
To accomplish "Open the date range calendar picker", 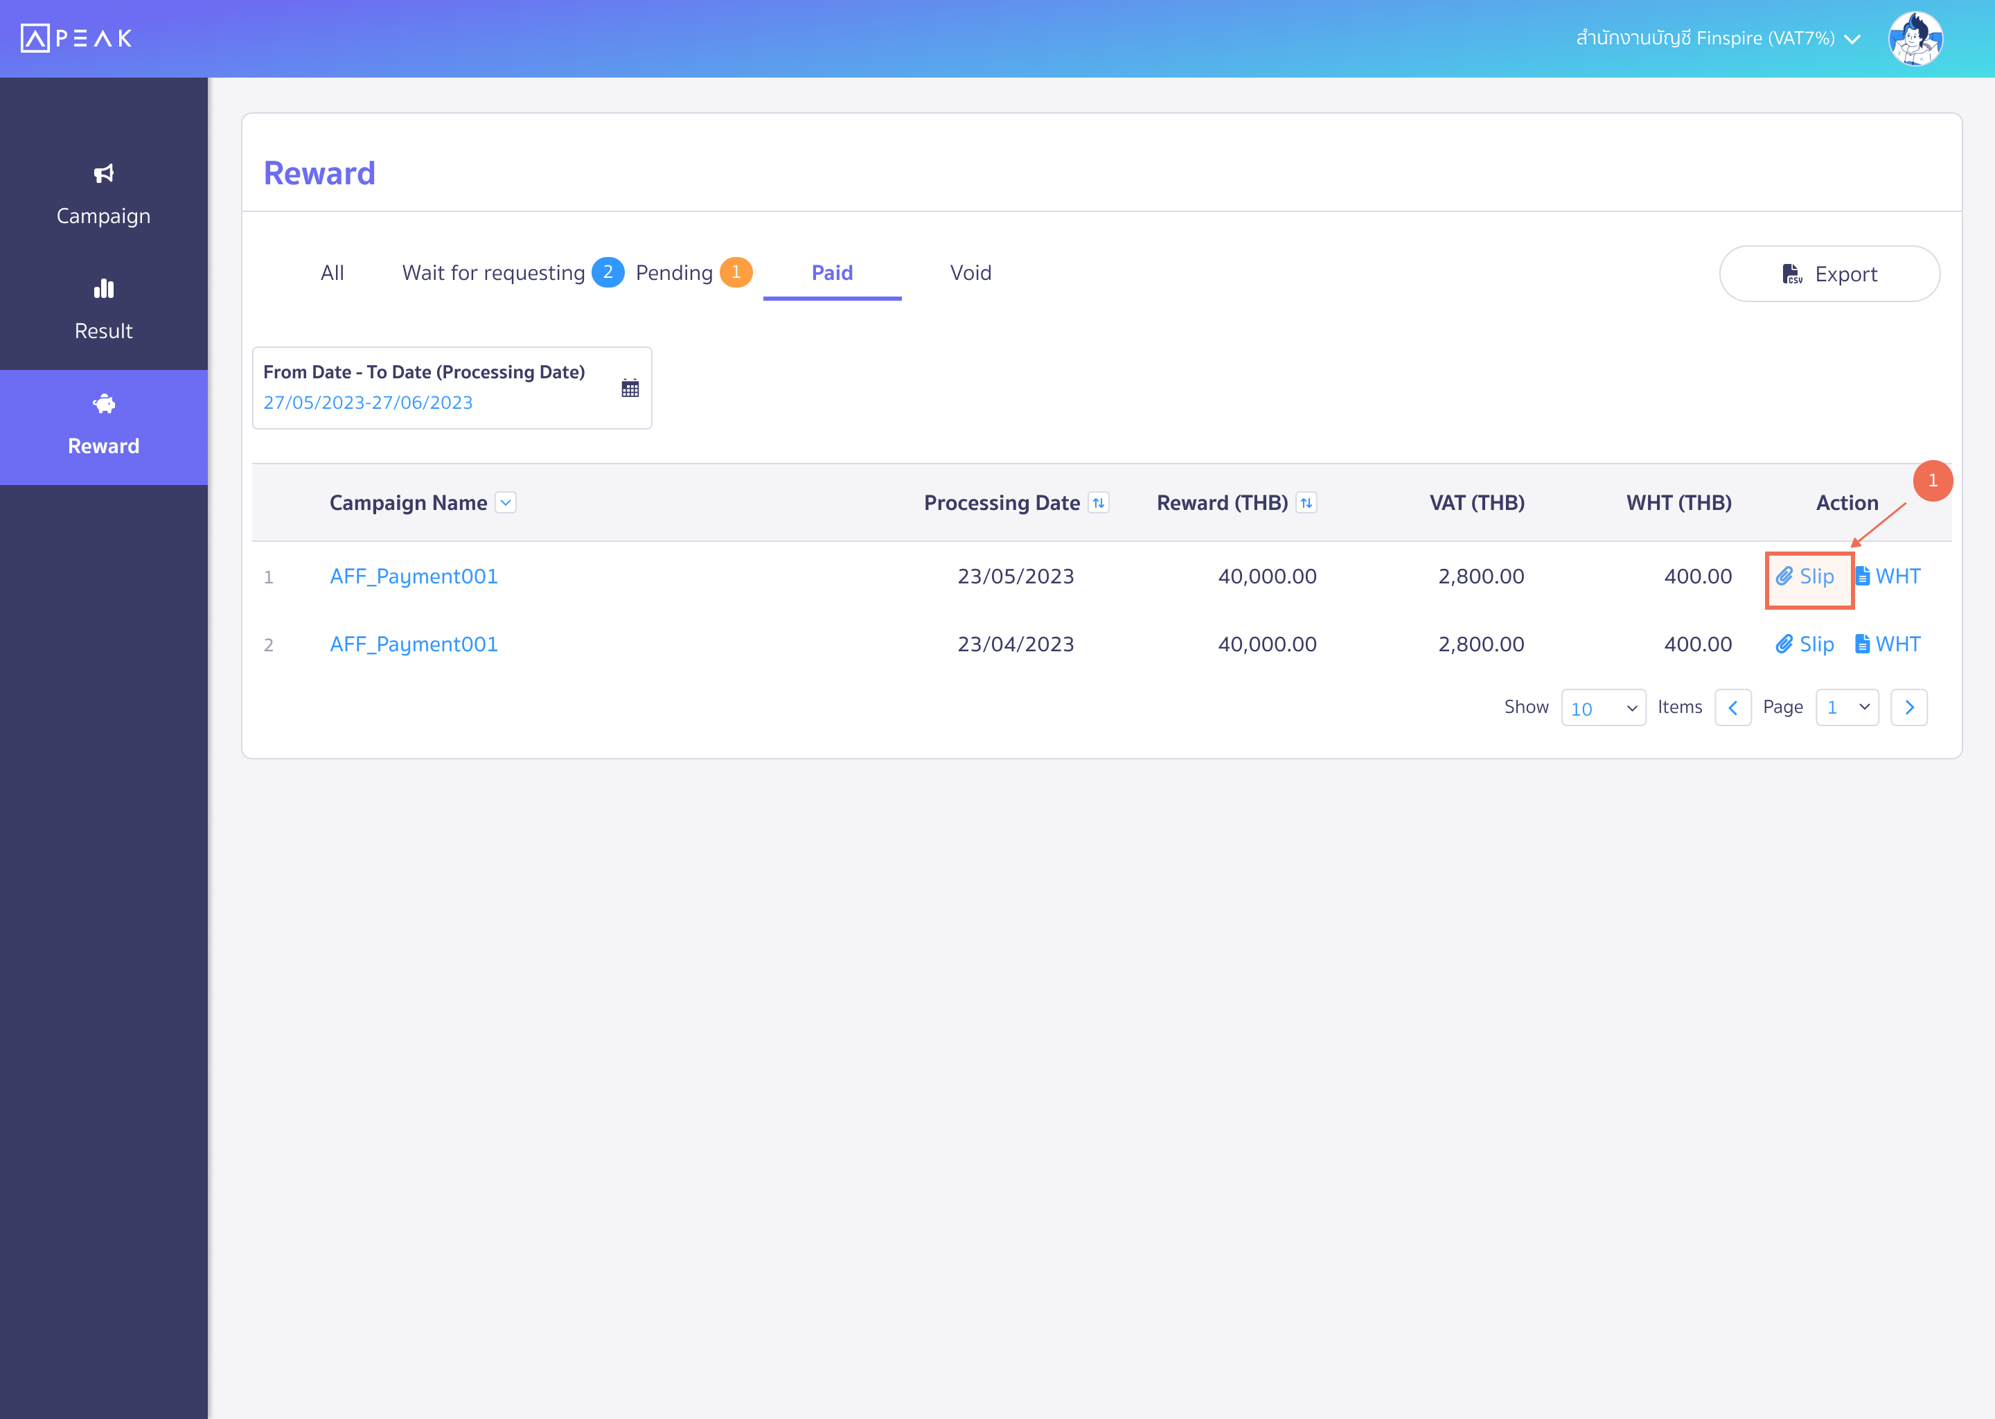I will 628,387.
